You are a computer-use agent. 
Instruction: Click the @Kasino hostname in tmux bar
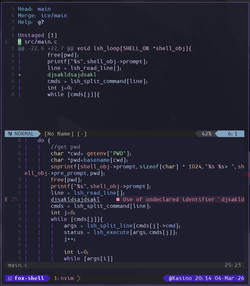click(180, 278)
